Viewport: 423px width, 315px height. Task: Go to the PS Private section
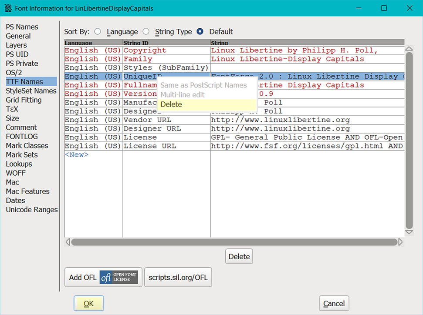22,64
